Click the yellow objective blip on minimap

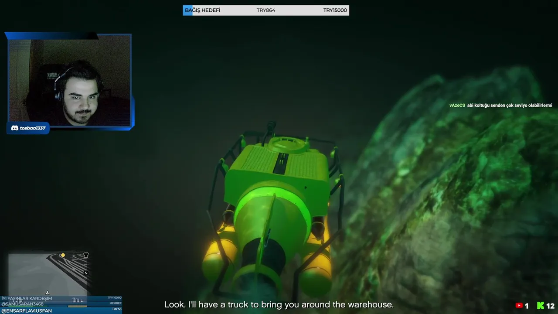click(63, 255)
